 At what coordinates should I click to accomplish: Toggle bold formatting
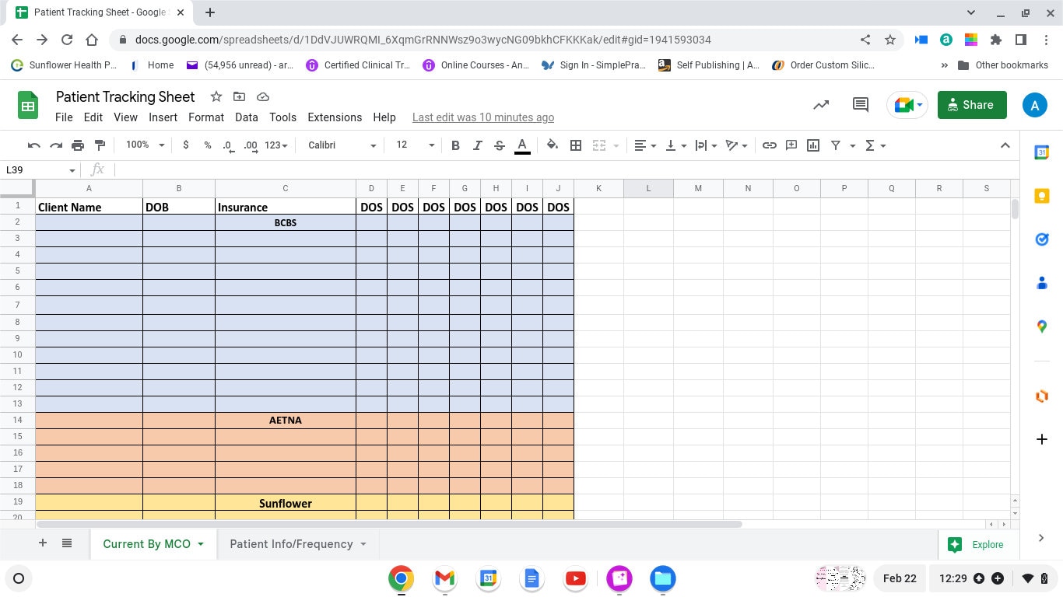click(456, 145)
